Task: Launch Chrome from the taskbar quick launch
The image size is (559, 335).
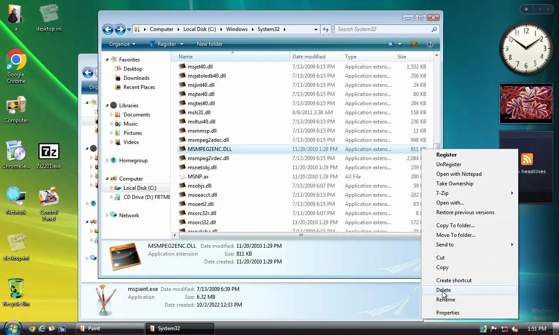Action: tap(32, 328)
